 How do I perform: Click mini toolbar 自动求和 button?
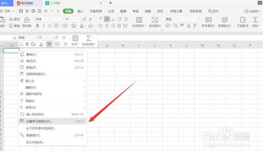point(89,41)
